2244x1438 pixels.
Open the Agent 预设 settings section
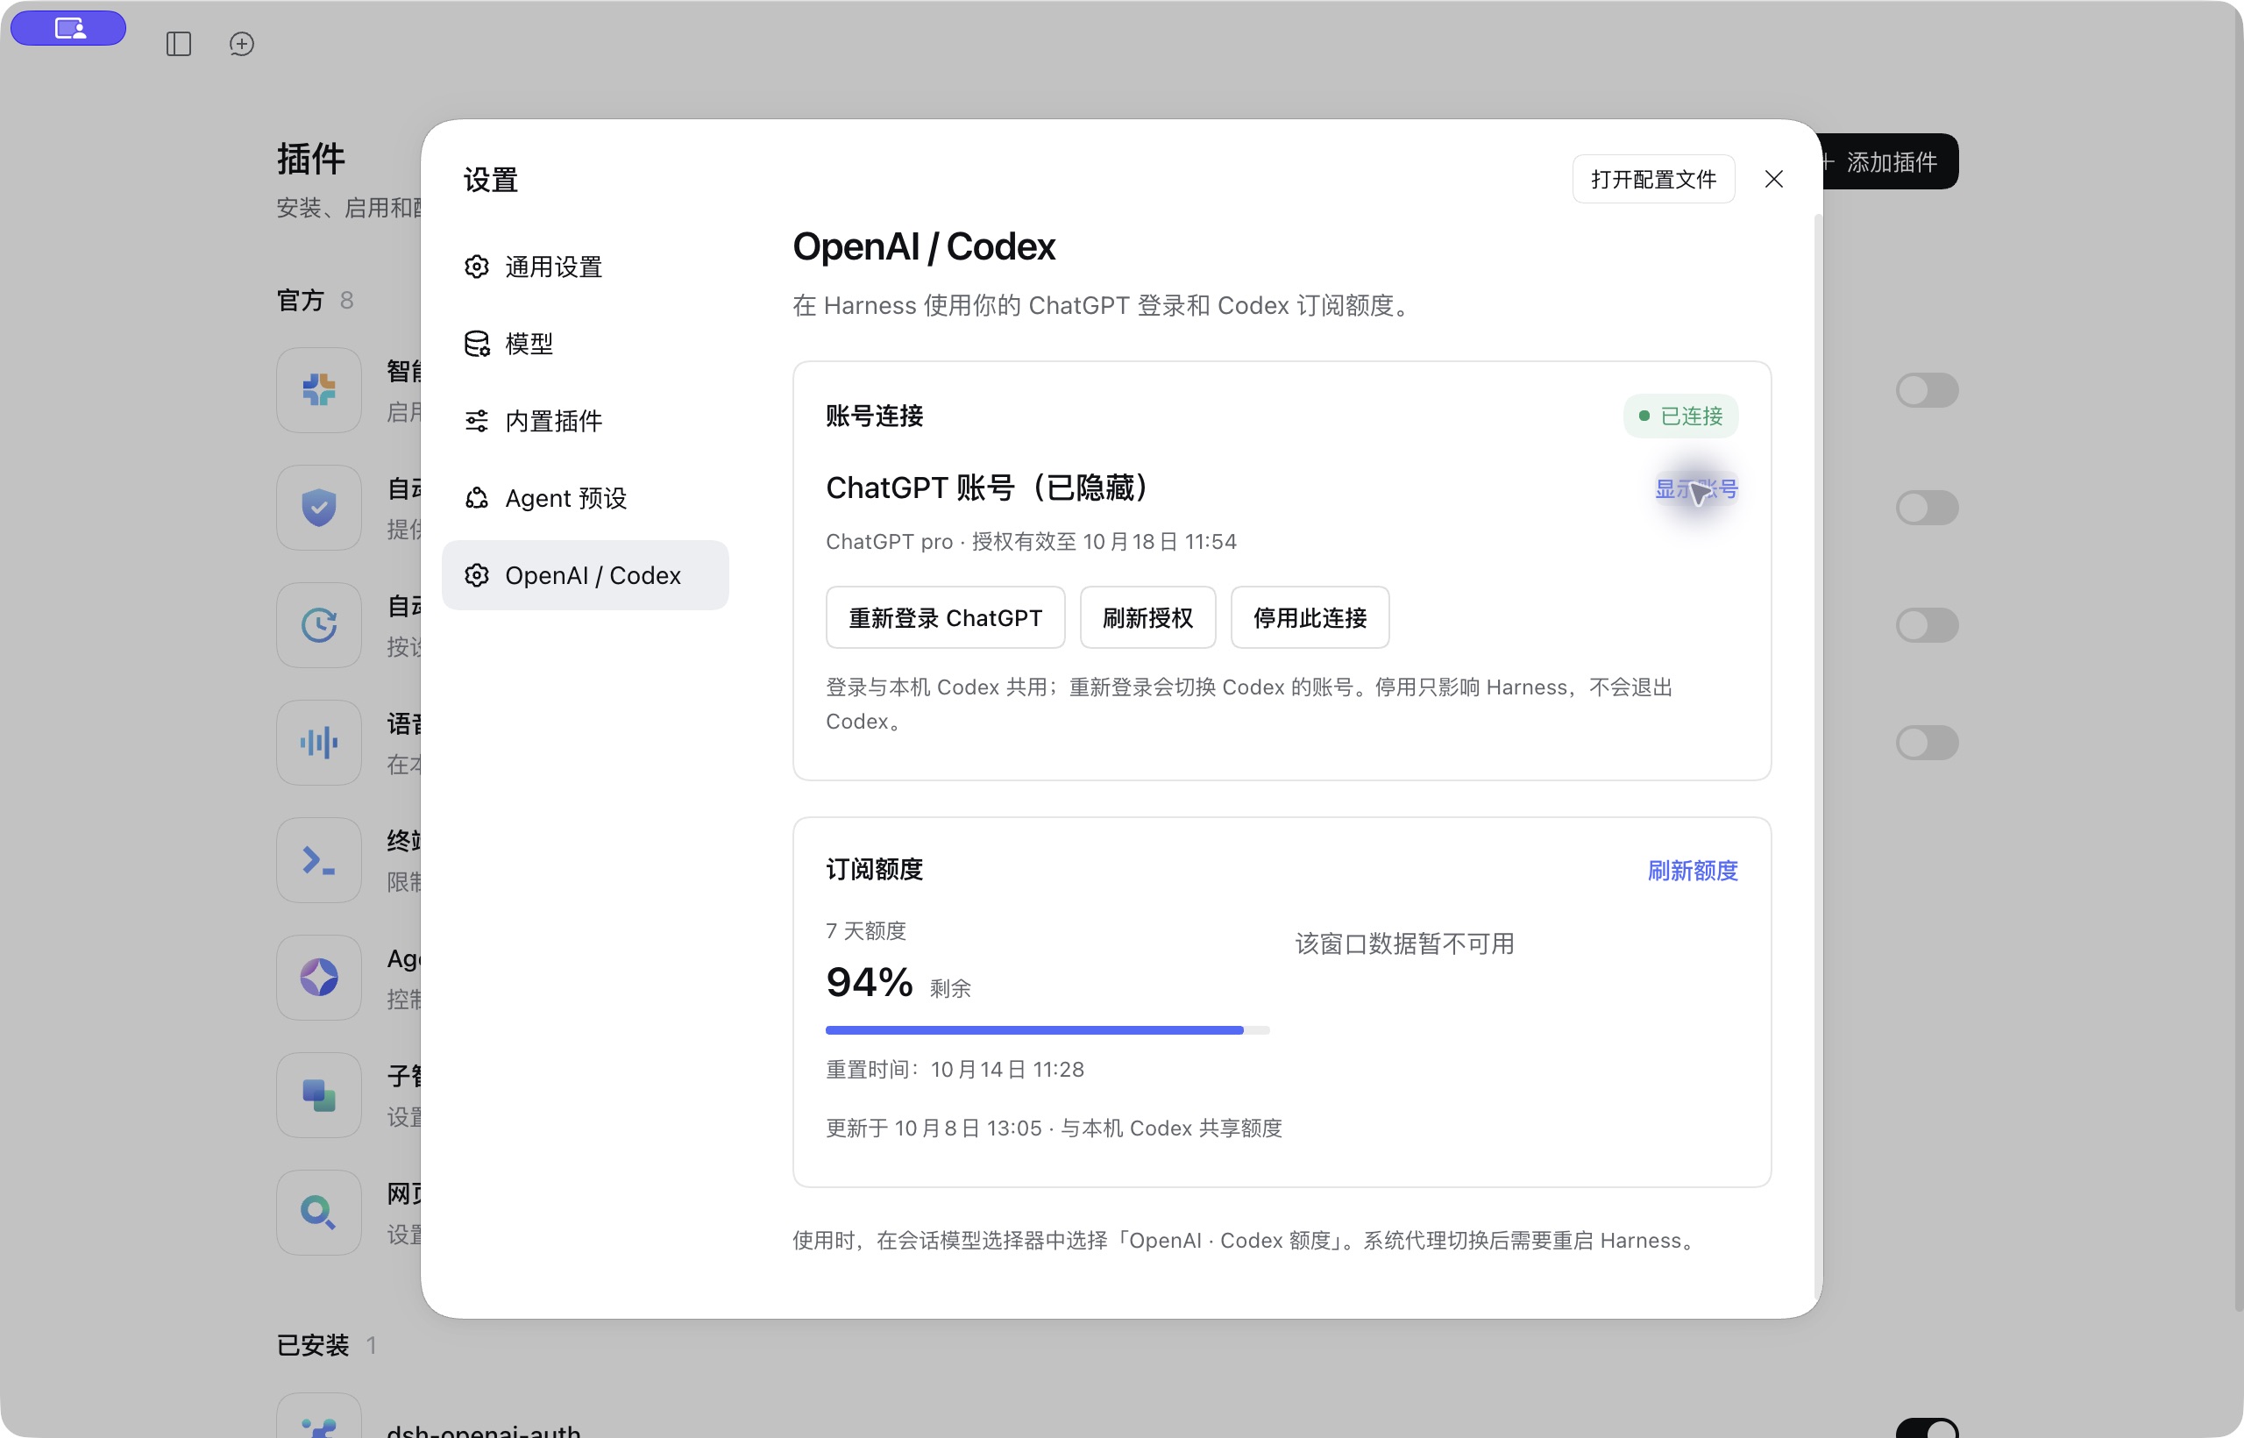586,498
